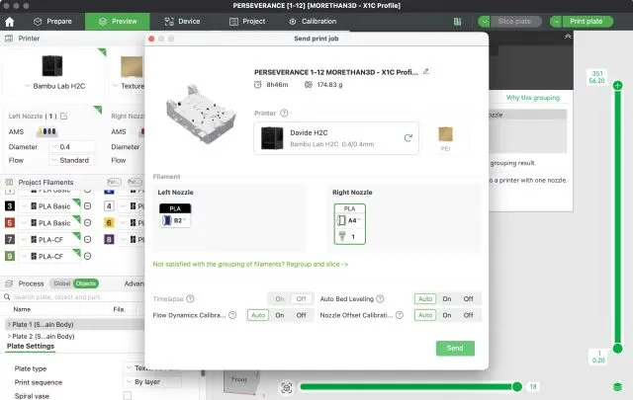
Task: Click help icon next to Printer label
Action: pyautogui.click(x=284, y=113)
